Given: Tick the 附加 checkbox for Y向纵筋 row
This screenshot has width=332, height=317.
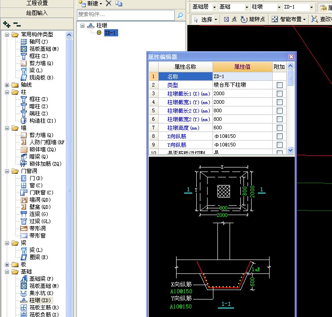Looking at the screenshot, I should click(x=279, y=145).
